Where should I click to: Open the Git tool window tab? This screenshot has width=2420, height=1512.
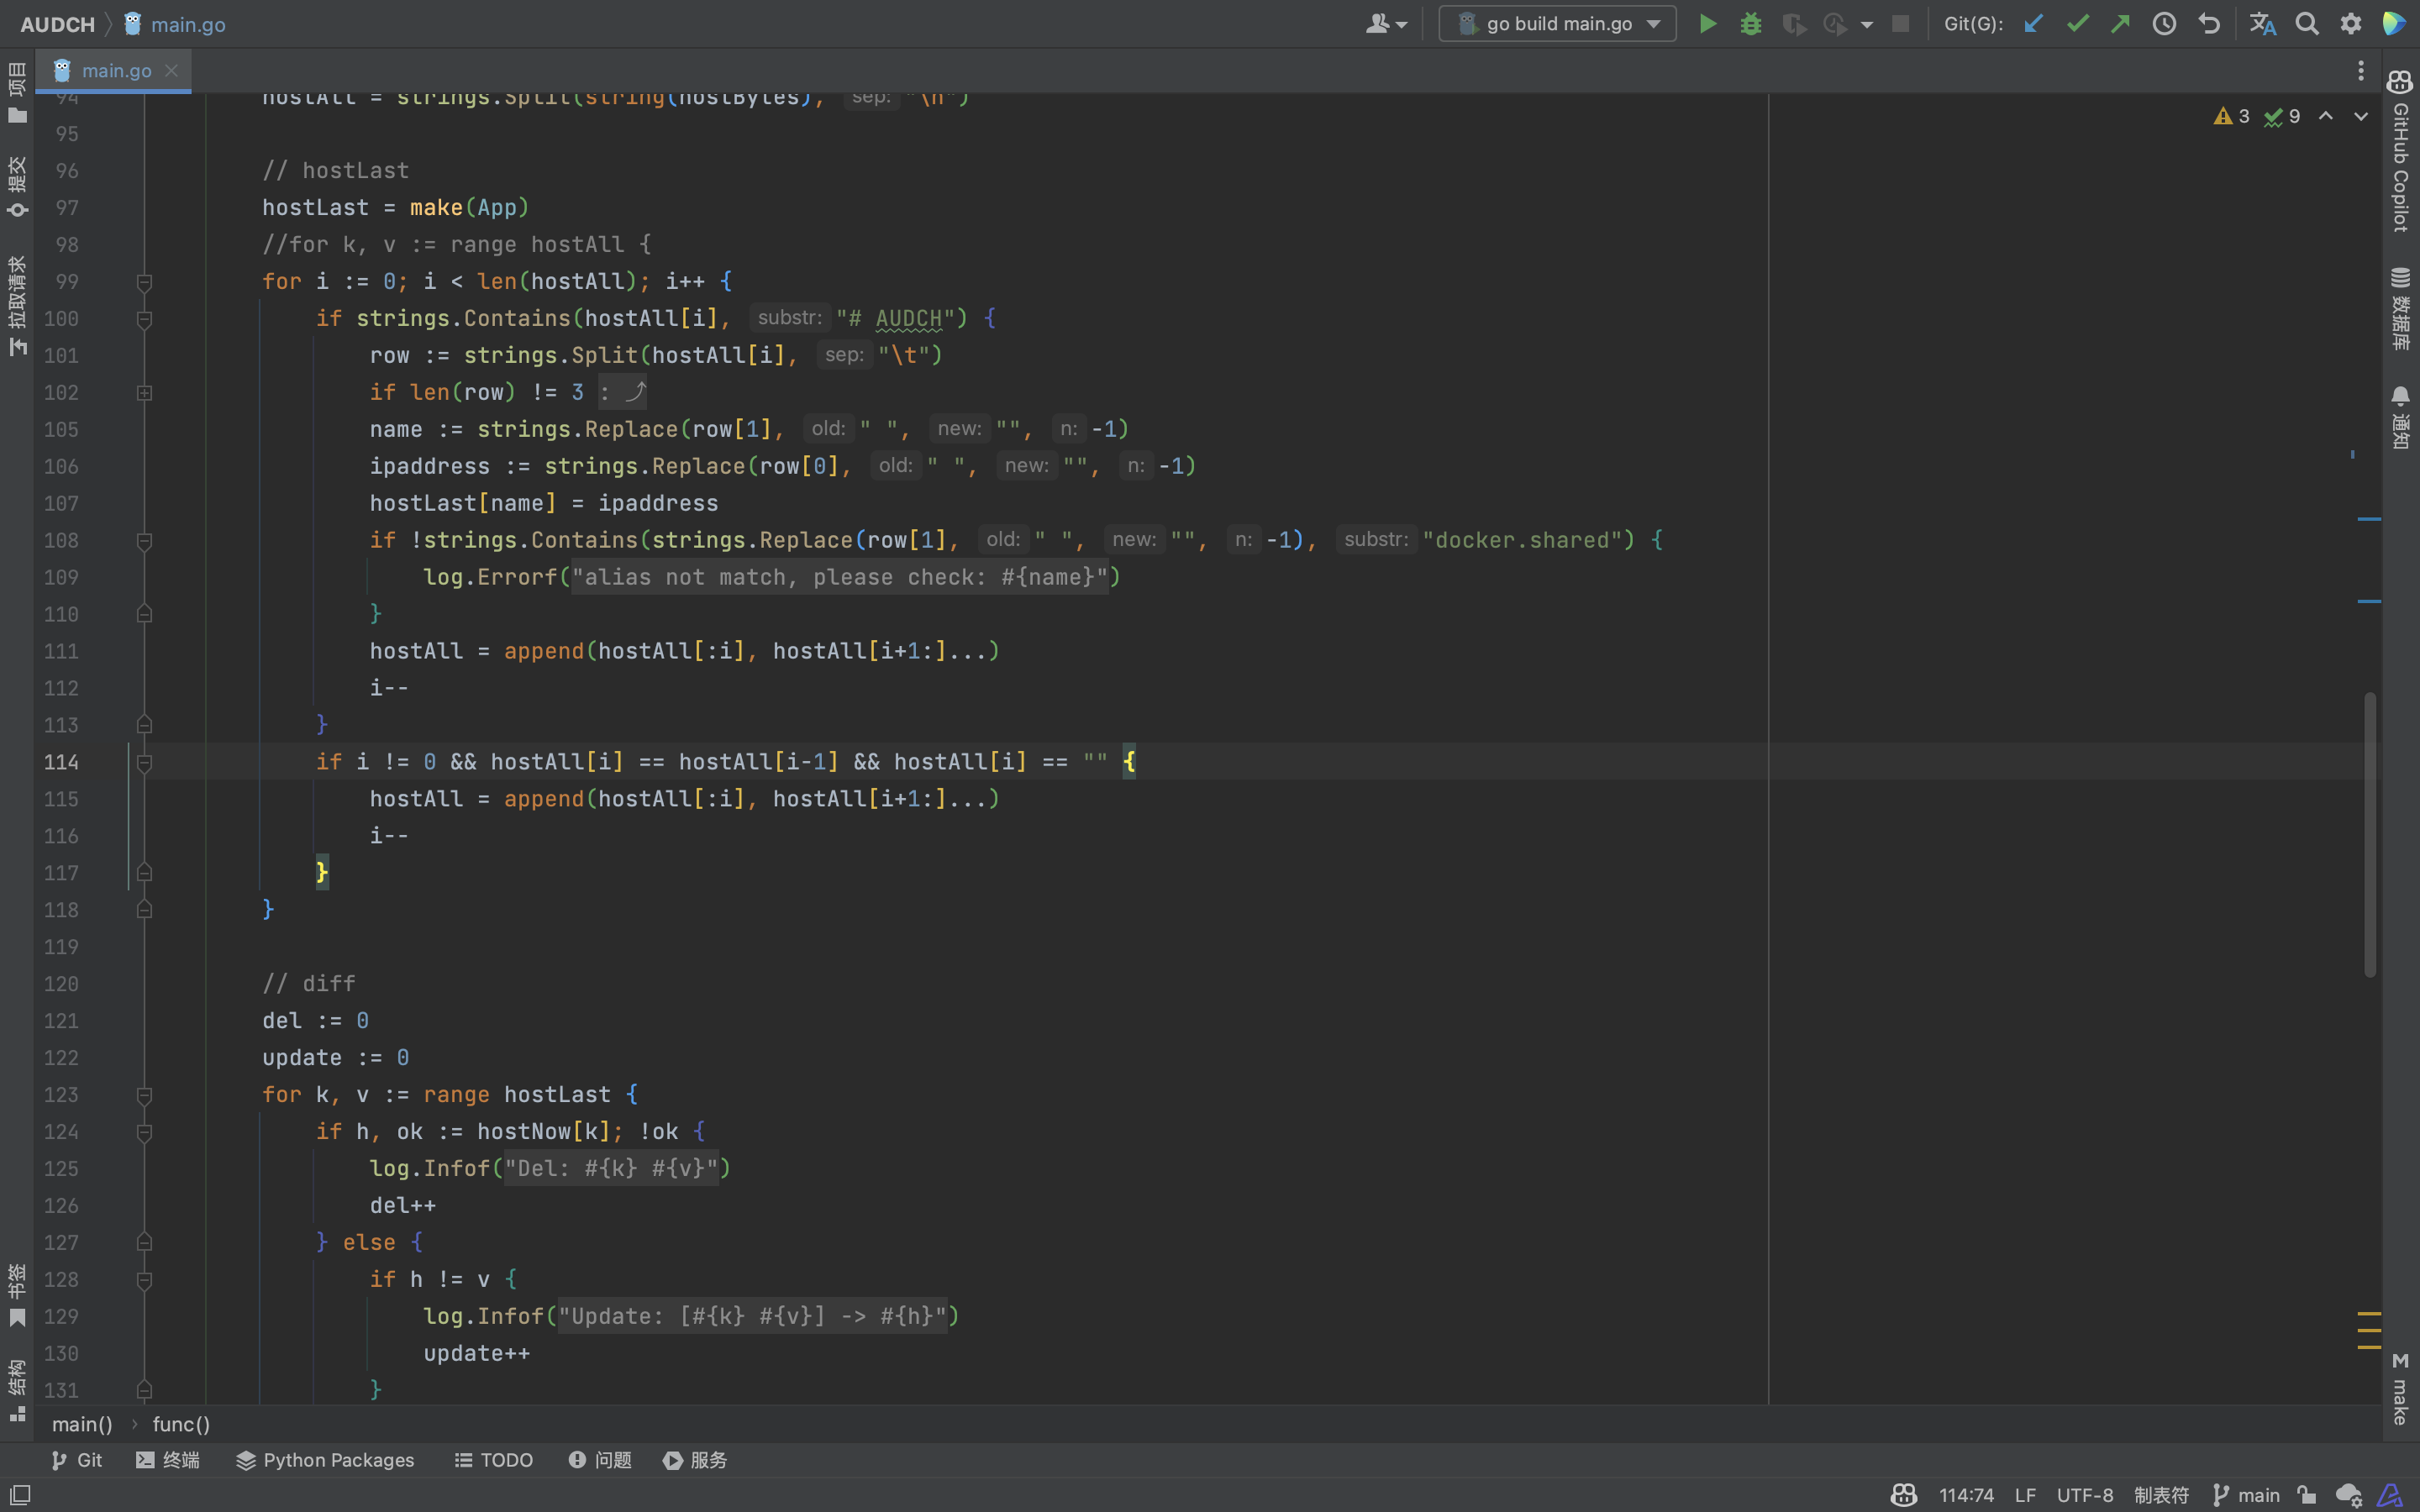pos(76,1460)
